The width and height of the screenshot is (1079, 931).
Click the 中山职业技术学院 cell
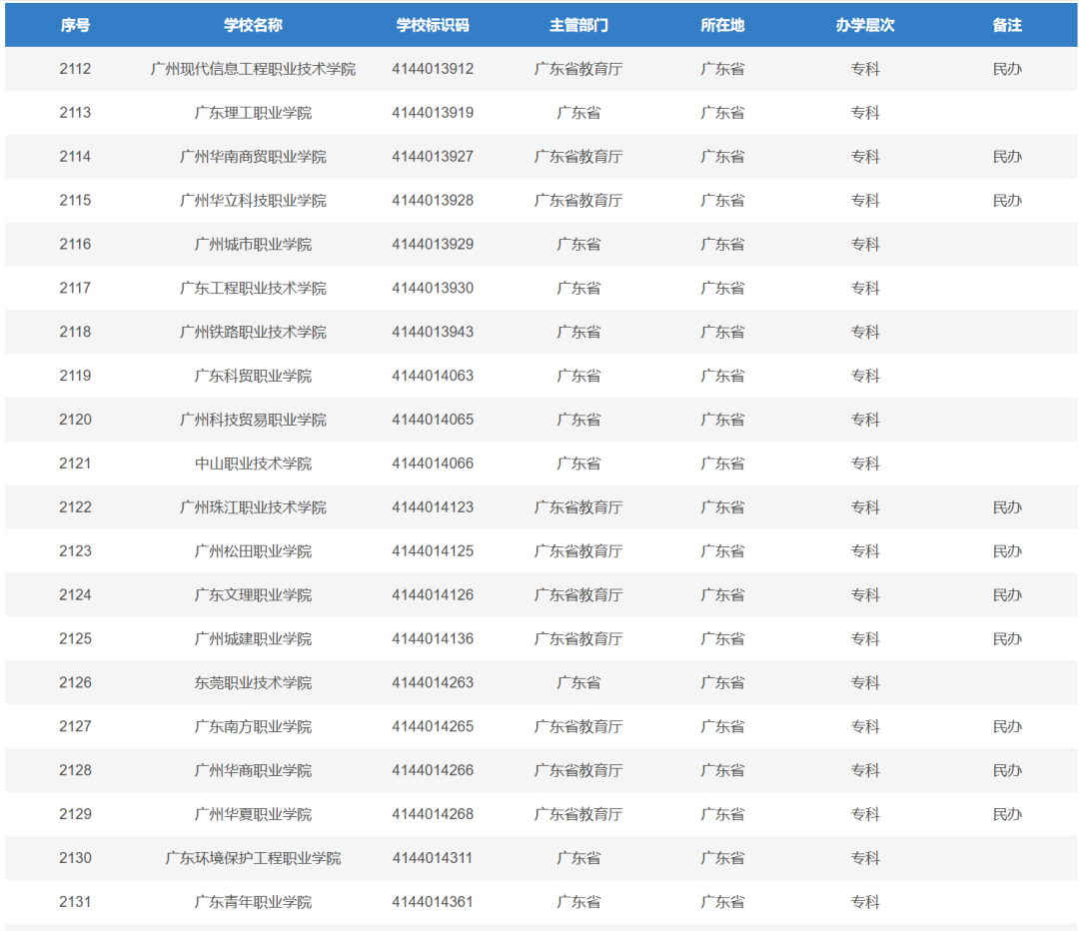pos(253,464)
